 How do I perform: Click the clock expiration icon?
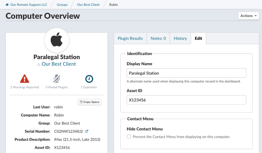tap(89, 79)
